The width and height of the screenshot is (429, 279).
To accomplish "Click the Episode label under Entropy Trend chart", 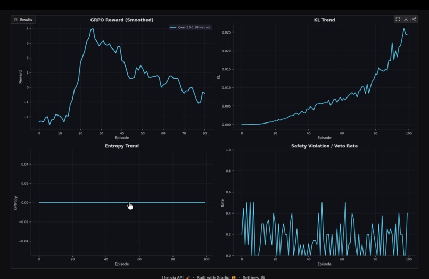I will pyautogui.click(x=122, y=264).
